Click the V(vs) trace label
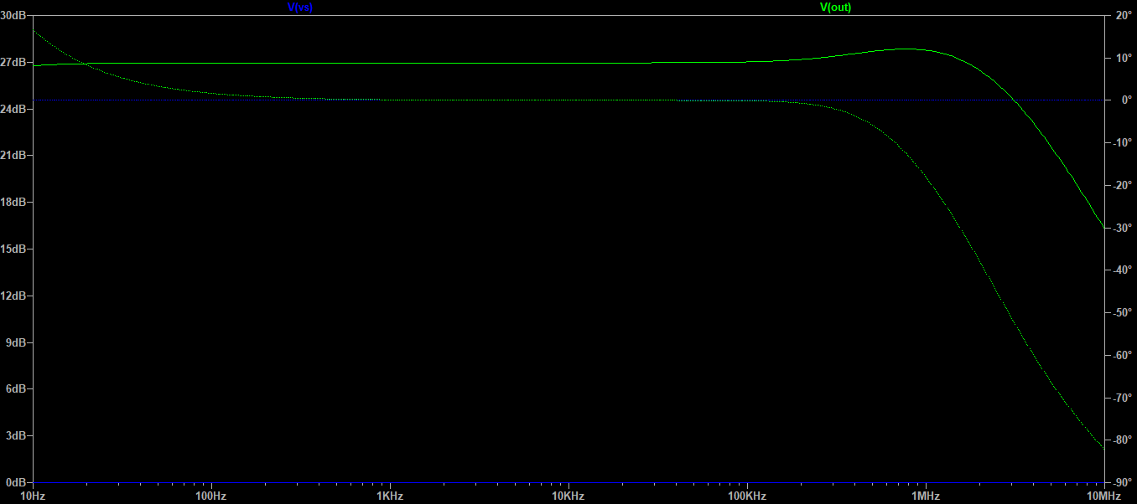Screen dimensions: 1137x504 click(300, 7)
